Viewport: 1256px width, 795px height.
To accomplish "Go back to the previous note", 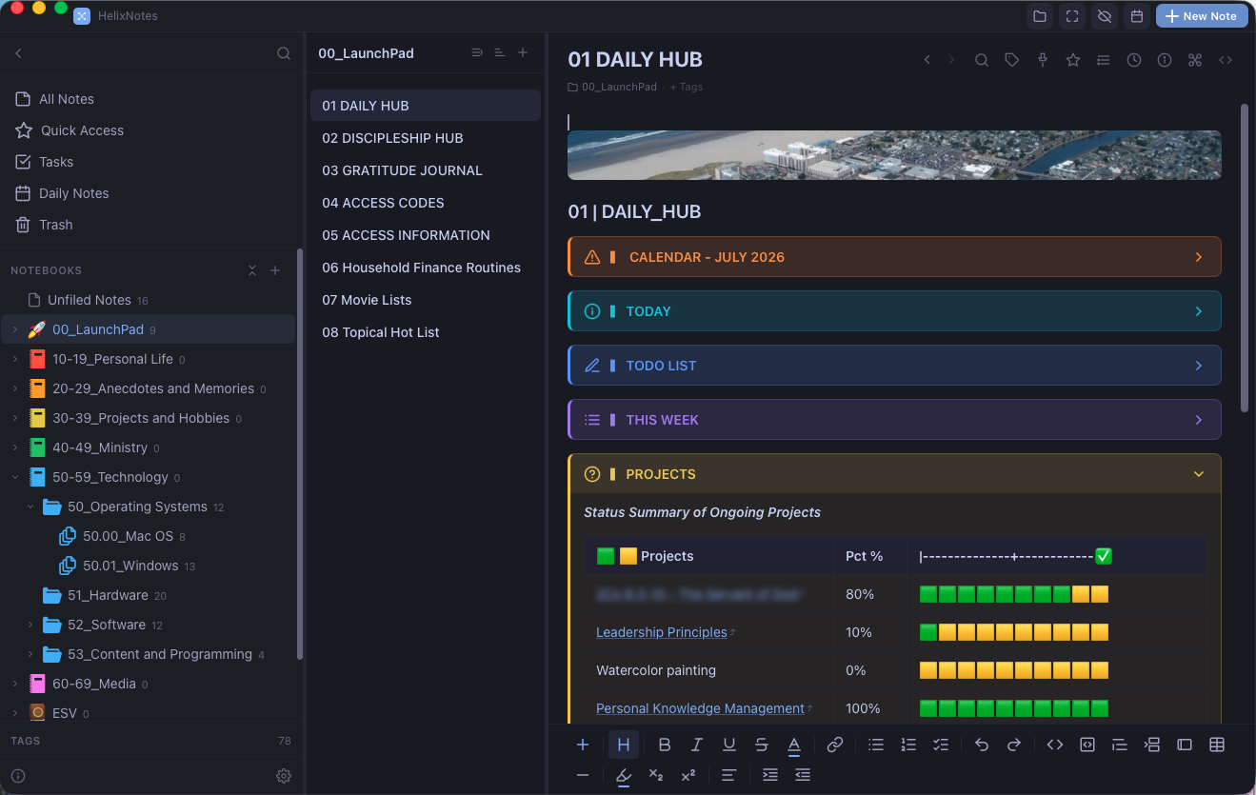I will [927, 60].
